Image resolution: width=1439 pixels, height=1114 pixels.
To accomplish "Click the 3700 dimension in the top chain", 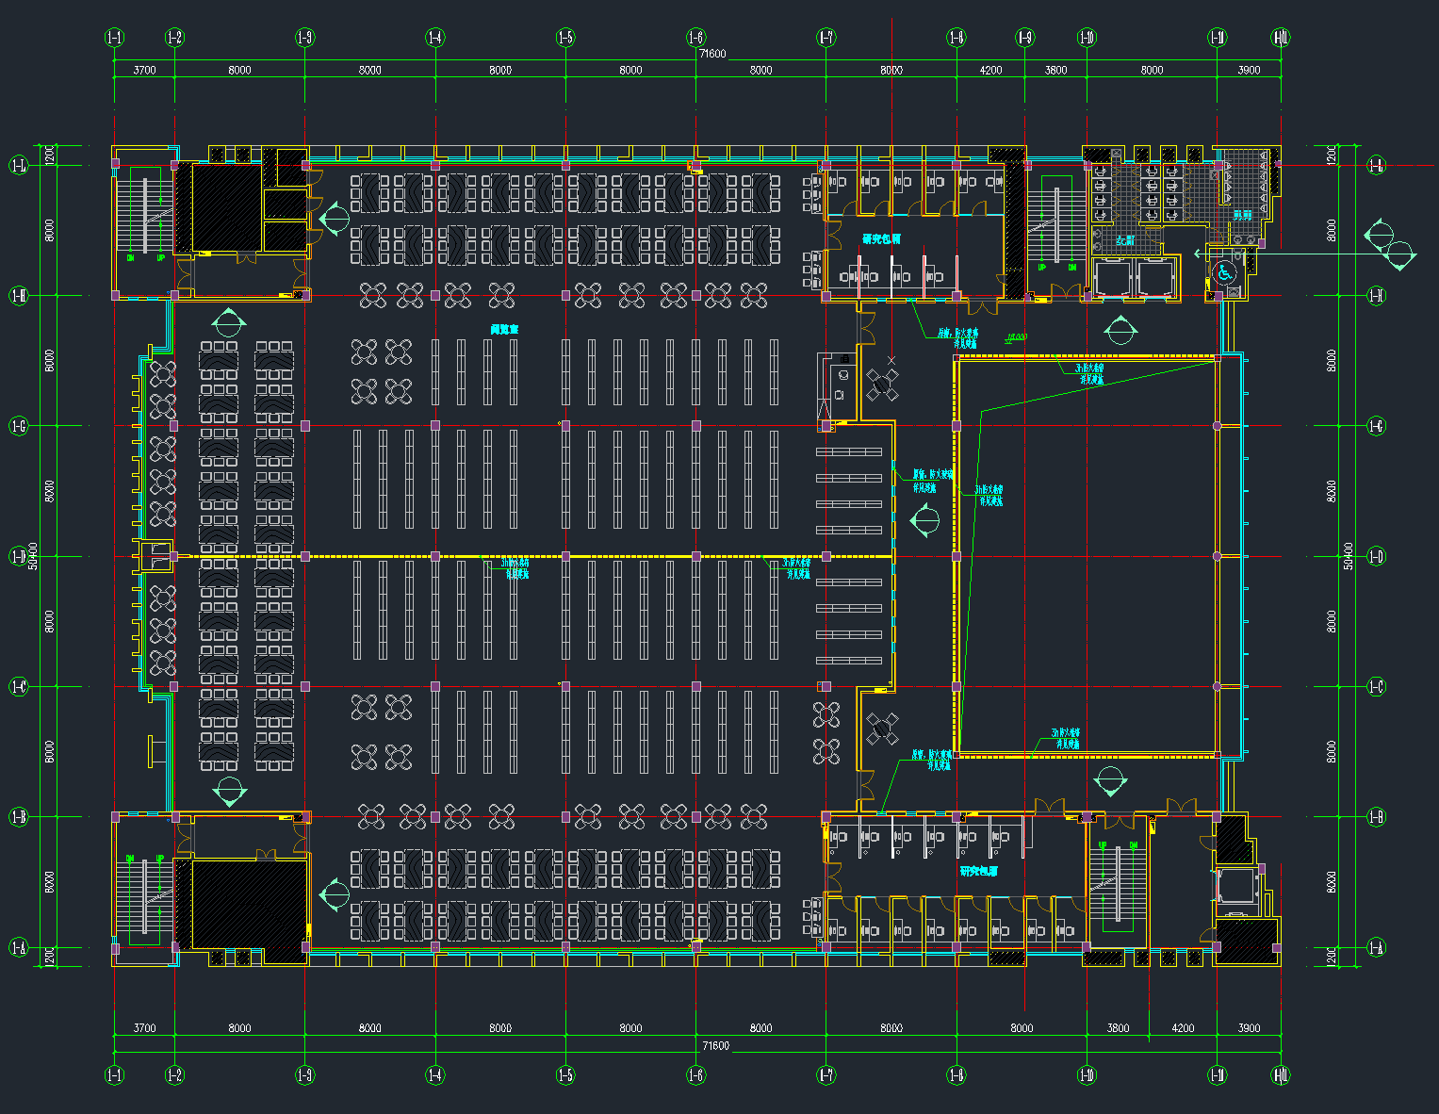I will [x=144, y=70].
